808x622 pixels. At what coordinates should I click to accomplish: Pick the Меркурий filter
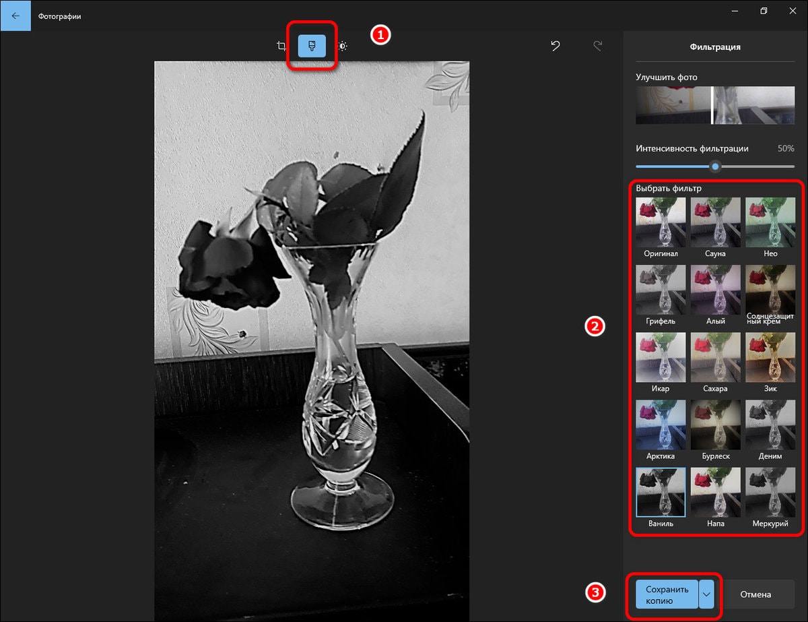tap(770, 492)
